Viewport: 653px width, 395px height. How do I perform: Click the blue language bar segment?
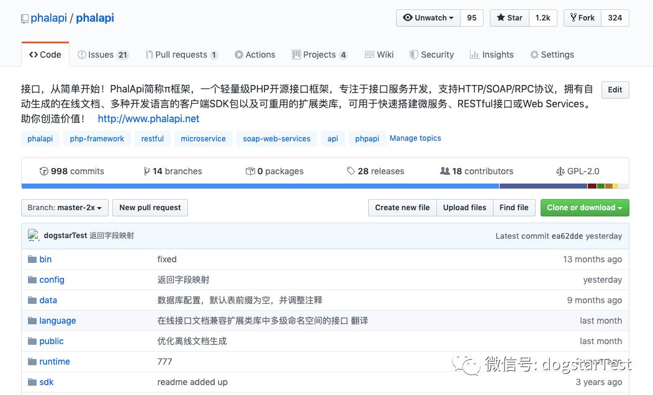[x=260, y=186]
